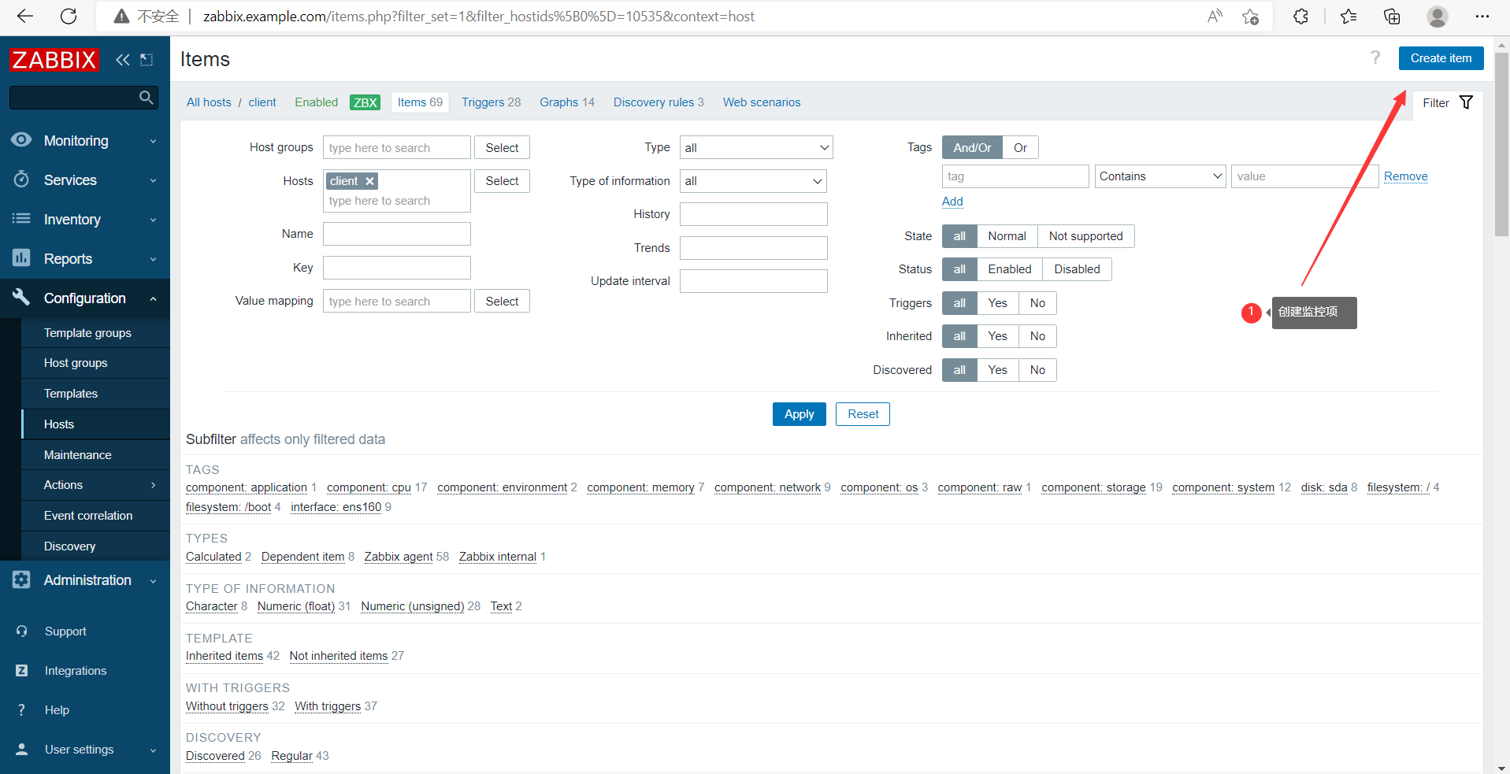The height and width of the screenshot is (774, 1510).
Task: Click Select next to Host groups
Action: [502, 148]
